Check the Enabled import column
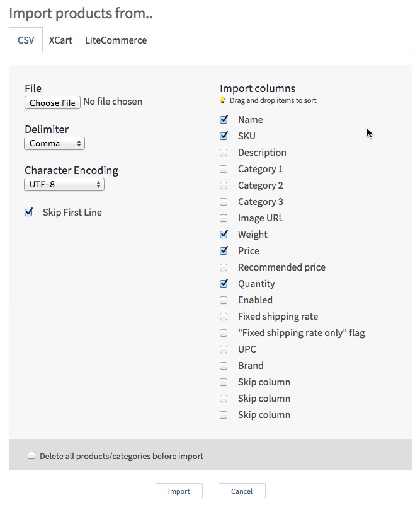 click(224, 300)
